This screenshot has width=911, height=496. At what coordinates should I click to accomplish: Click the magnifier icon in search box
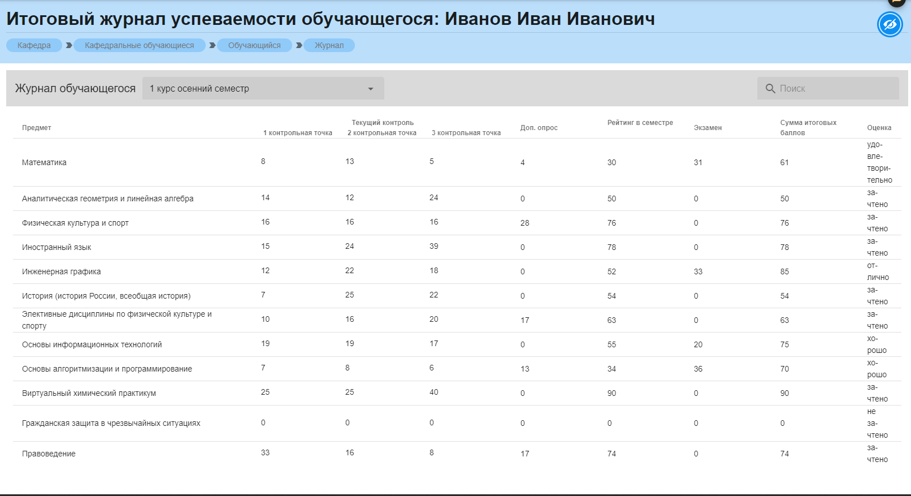770,89
